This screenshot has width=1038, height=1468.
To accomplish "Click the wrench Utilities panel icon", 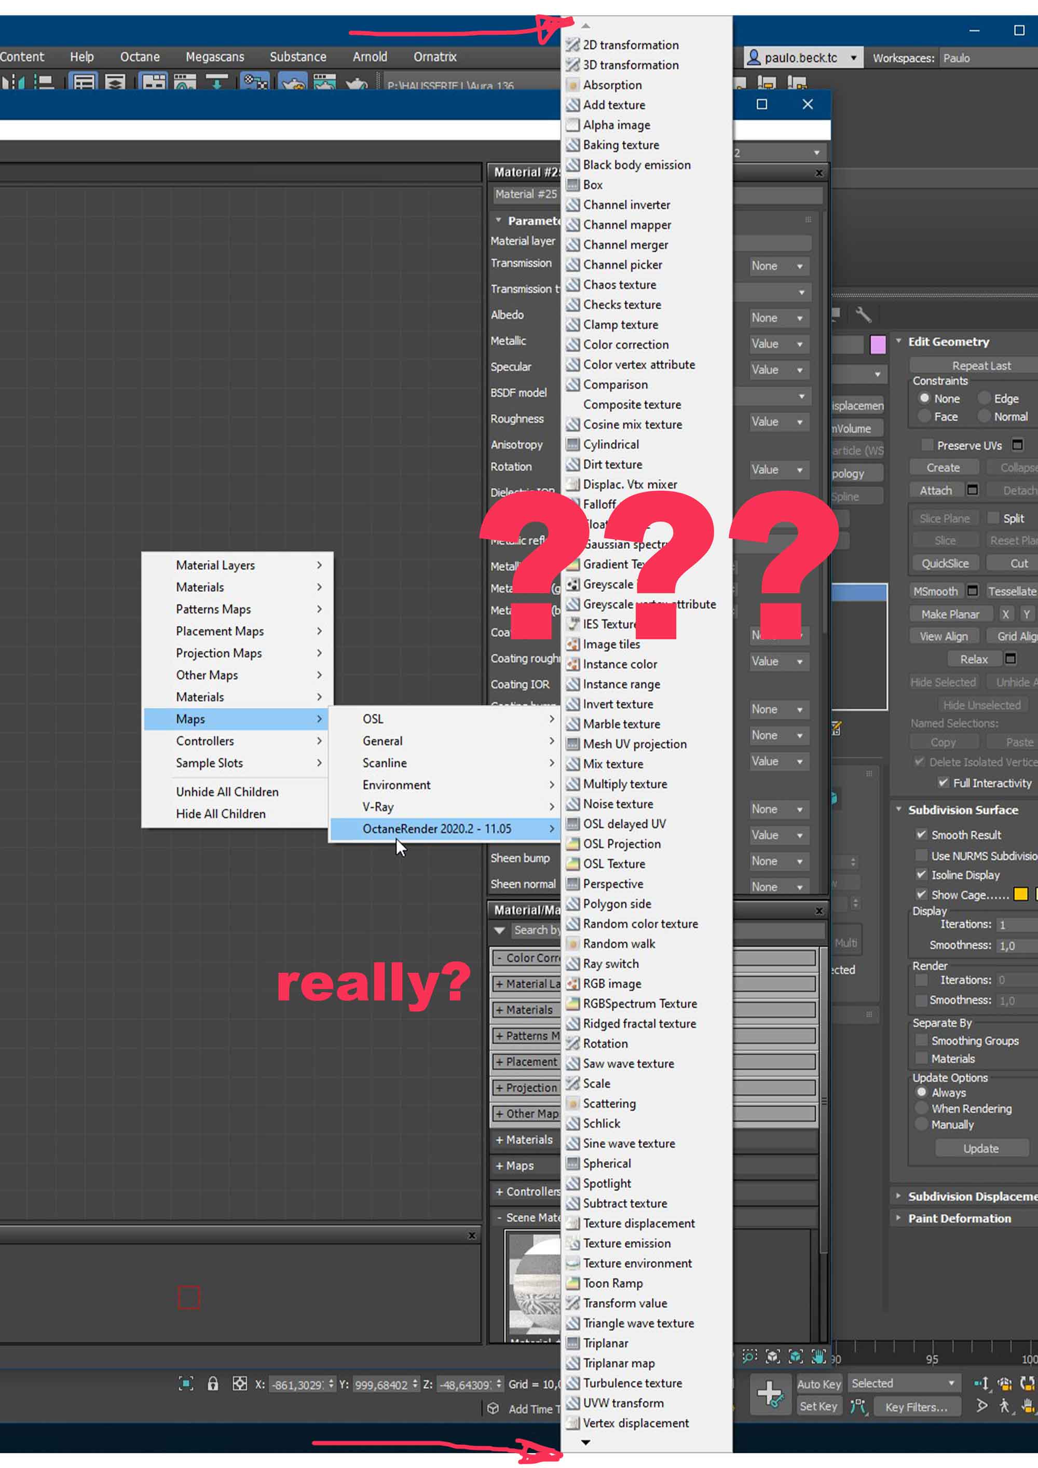I will point(863,314).
